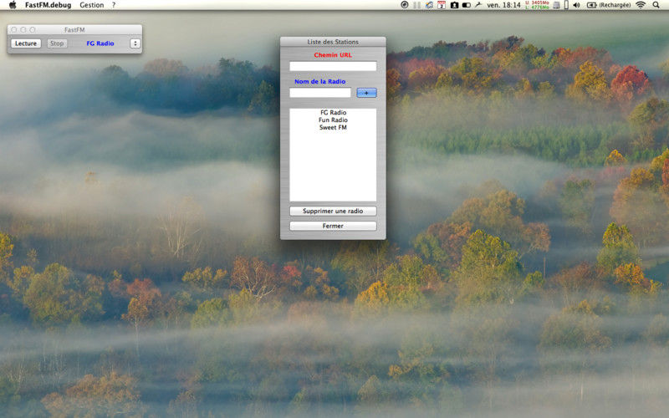Open the FastFM.debug application menu
Screen dimensions: 669x418
point(49,5)
